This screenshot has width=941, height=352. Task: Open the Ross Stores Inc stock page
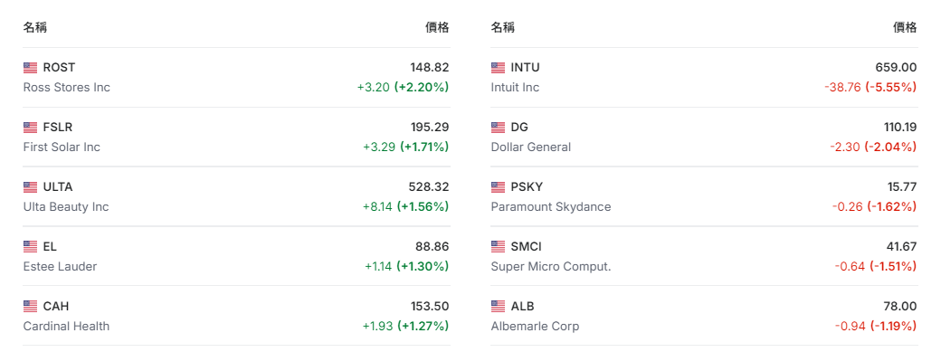(x=67, y=87)
